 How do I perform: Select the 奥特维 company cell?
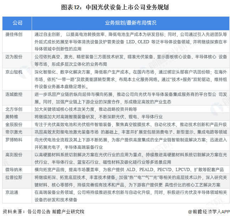coord(11,117)
